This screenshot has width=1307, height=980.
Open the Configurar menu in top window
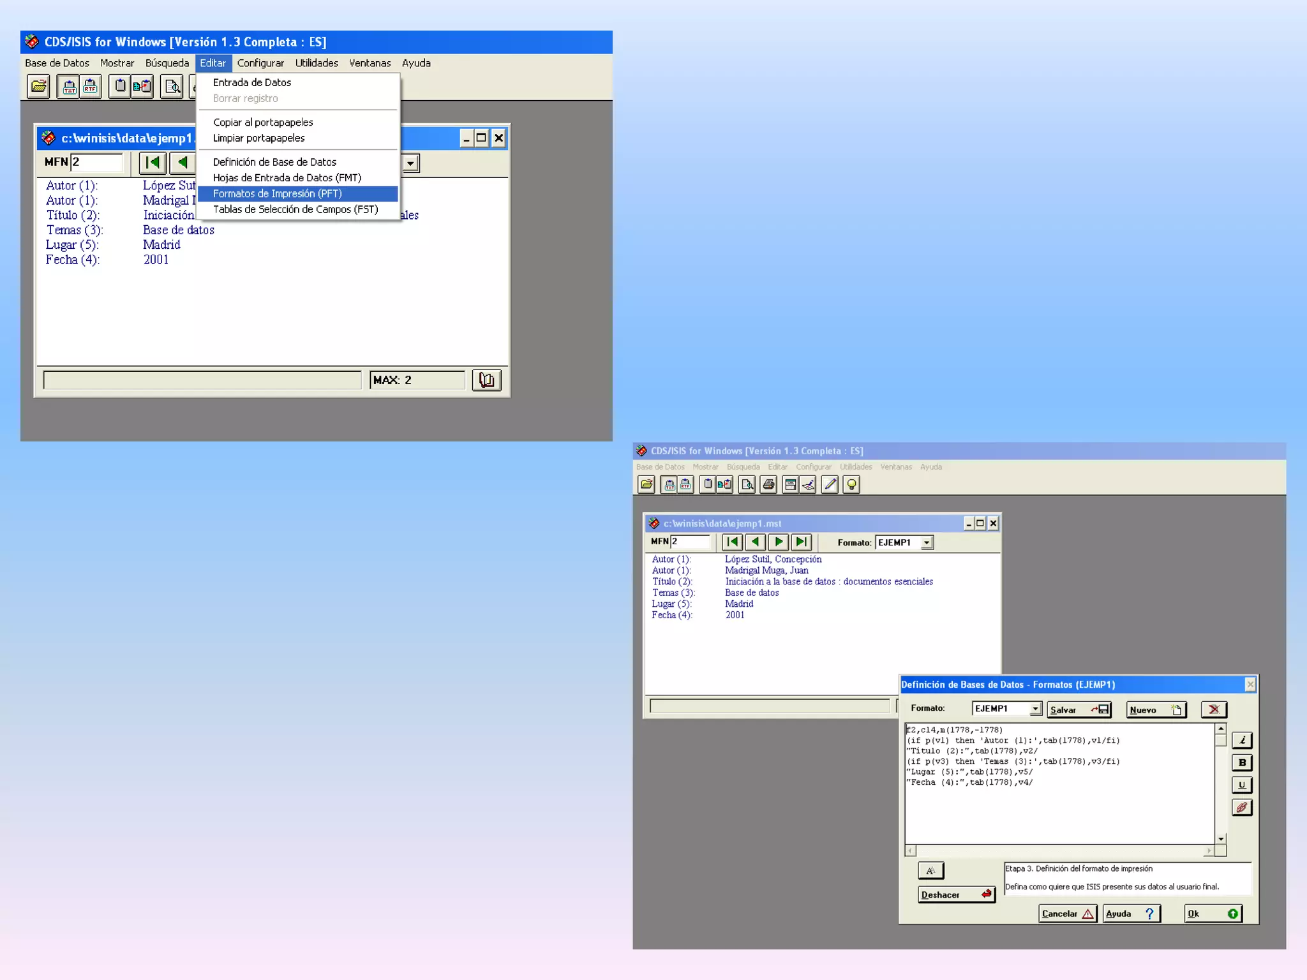[260, 63]
